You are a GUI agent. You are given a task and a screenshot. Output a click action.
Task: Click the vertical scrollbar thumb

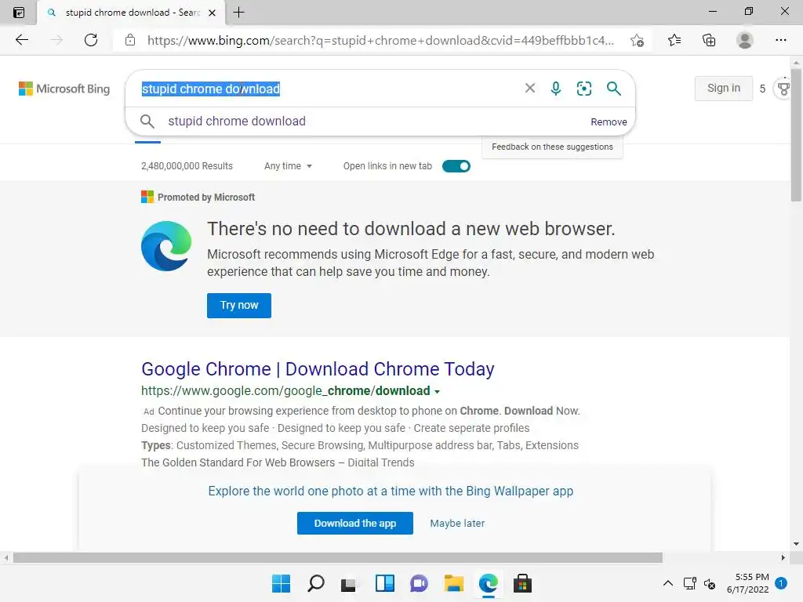(x=796, y=135)
